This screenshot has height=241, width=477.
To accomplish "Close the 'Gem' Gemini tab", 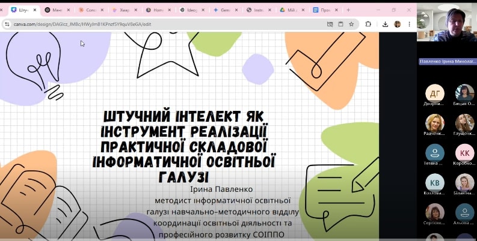I will coord(236,10).
